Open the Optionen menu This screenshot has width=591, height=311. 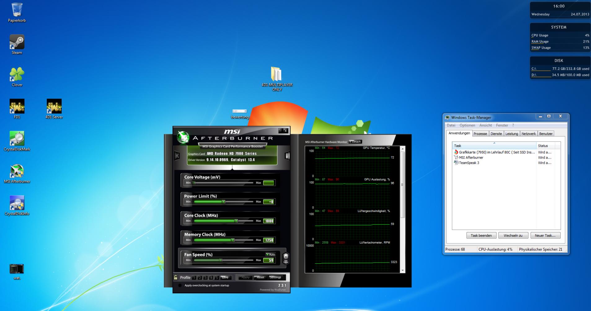[467, 125]
